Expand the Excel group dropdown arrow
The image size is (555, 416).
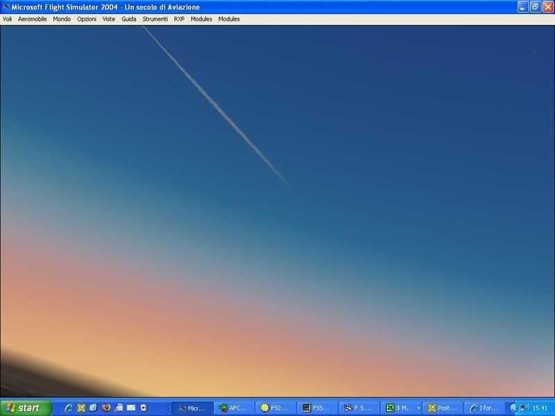(x=418, y=408)
